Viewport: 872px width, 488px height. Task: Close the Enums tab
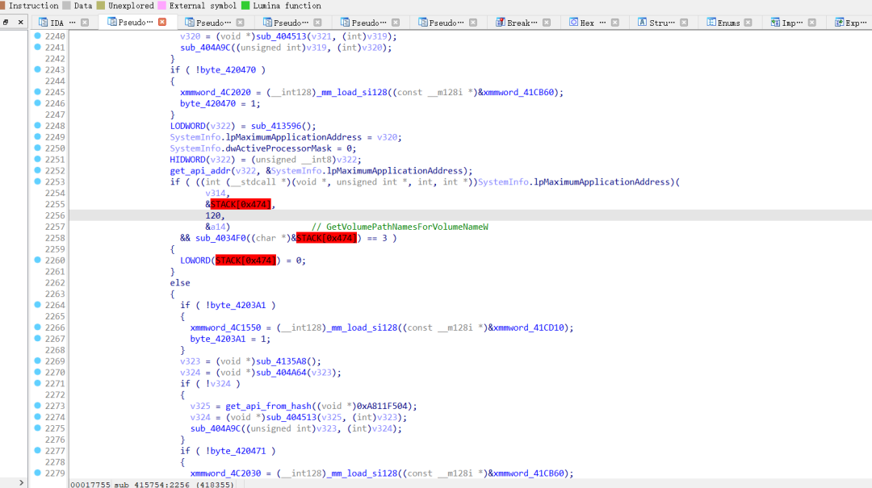tap(748, 23)
